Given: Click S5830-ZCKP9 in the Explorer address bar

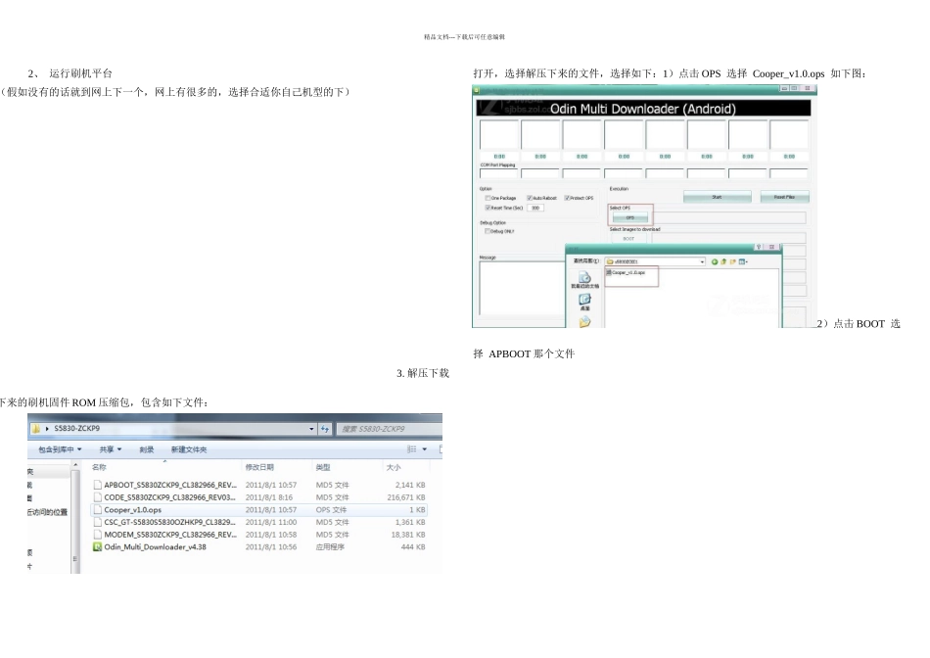Looking at the screenshot, I should [77, 428].
